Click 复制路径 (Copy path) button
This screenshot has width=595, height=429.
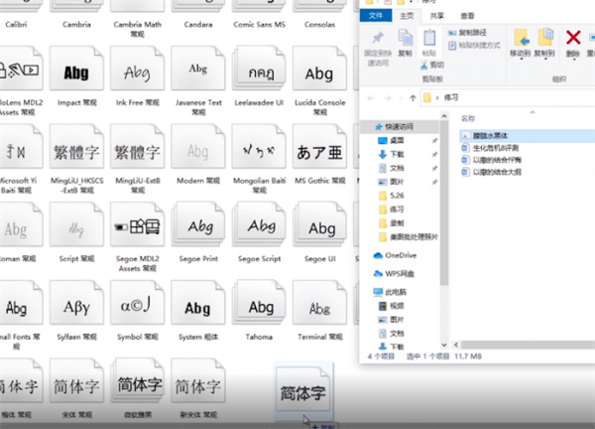click(467, 33)
